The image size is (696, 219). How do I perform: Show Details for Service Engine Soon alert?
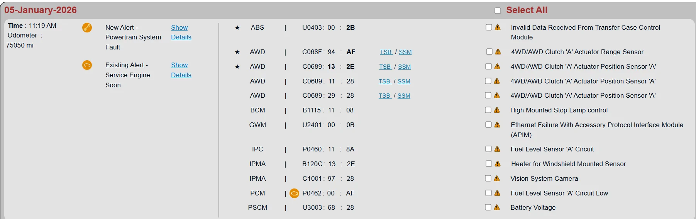coord(181,70)
